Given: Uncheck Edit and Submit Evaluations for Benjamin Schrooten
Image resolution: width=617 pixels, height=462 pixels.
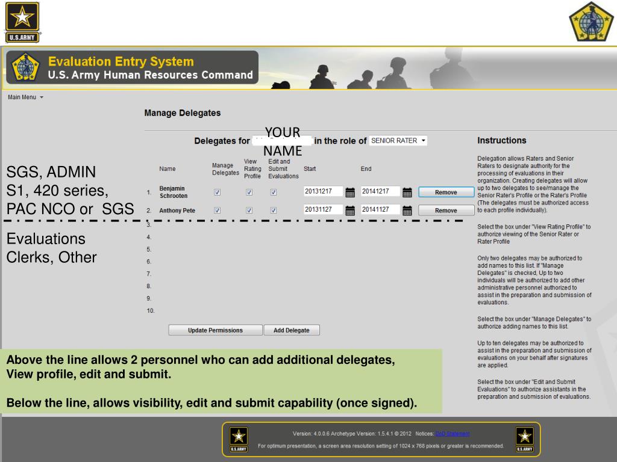Looking at the screenshot, I should pyautogui.click(x=274, y=192).
